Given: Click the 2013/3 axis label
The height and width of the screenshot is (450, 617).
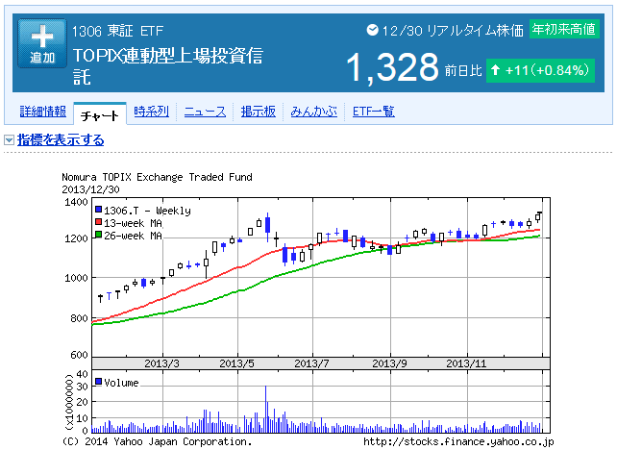Looking at the screenshot, I should click(x=161, y=363).
